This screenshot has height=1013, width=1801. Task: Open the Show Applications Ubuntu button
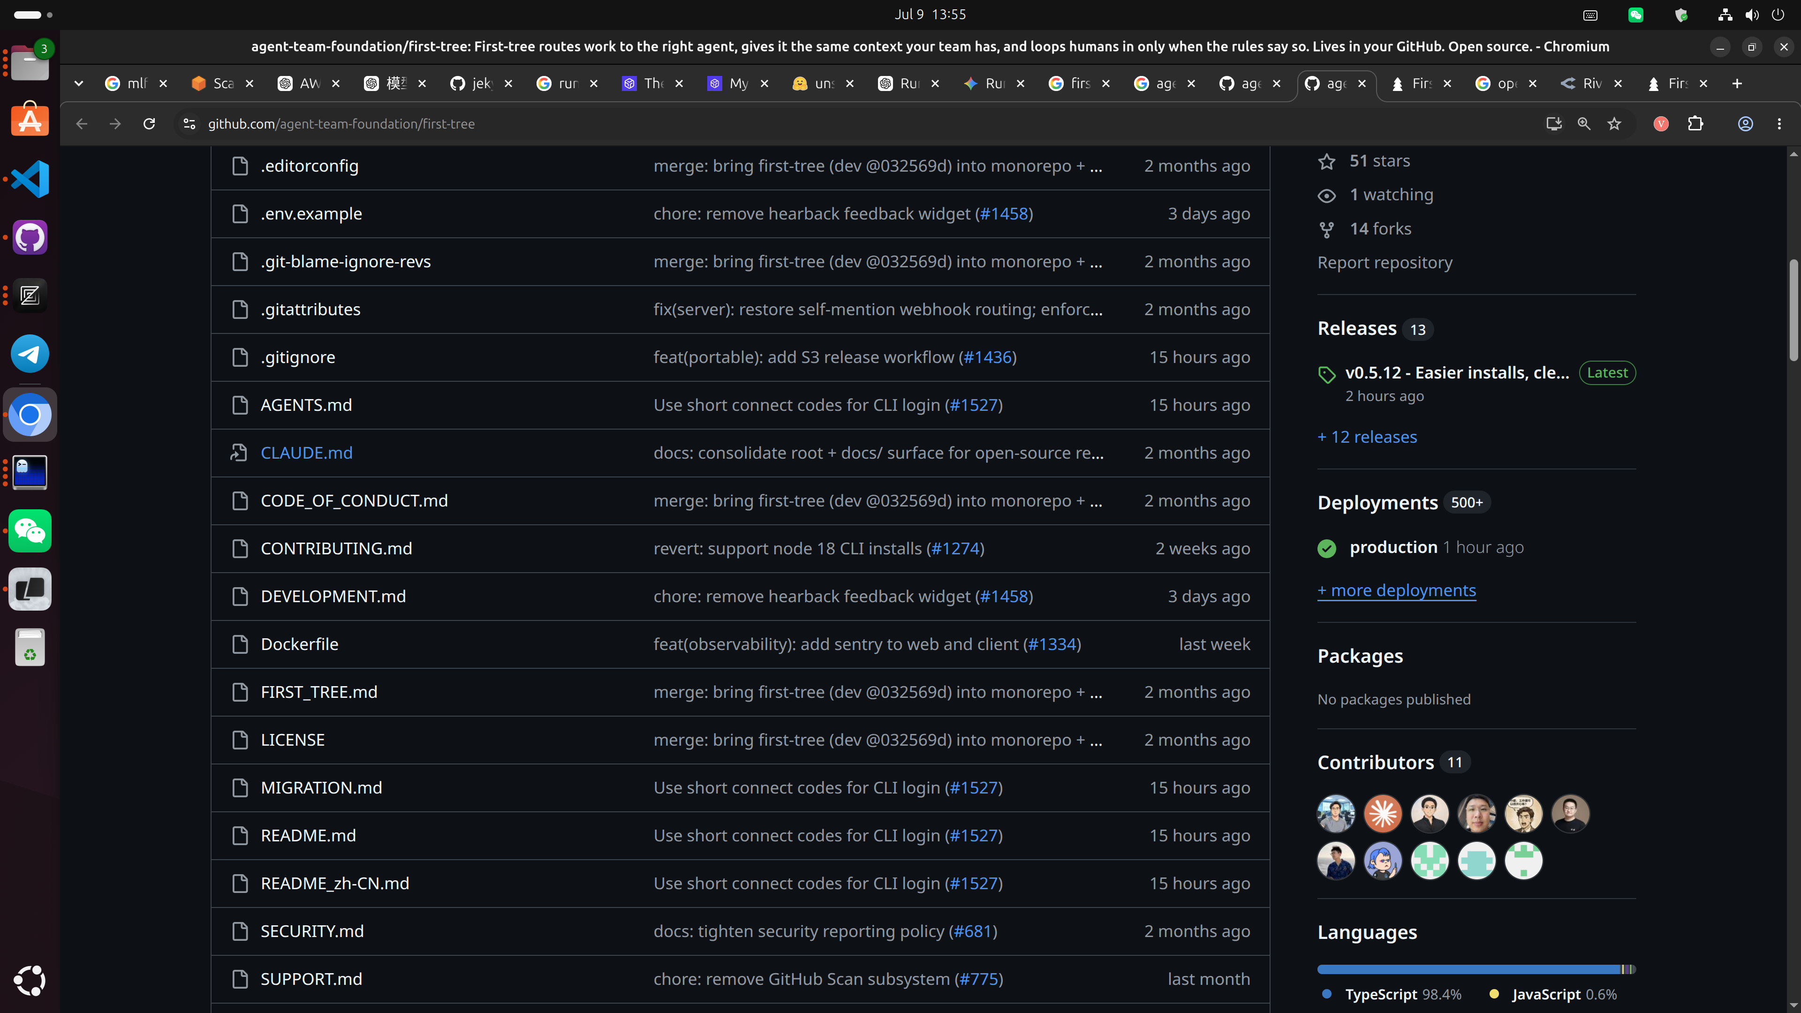coord(30,981)
